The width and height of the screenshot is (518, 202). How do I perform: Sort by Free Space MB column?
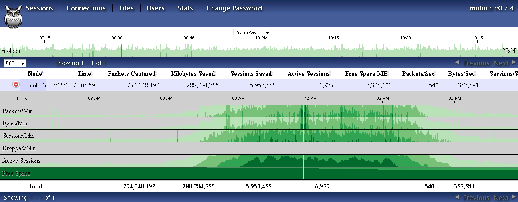coord(368,74)
